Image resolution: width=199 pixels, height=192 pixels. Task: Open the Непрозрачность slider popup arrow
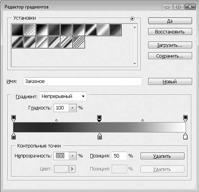(x=73, y=156)
